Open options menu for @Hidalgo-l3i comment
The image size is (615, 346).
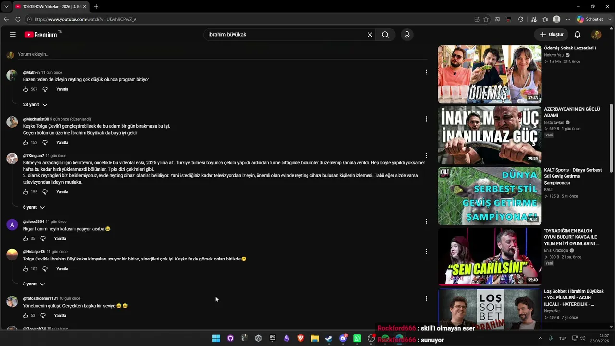pos(426,251)
